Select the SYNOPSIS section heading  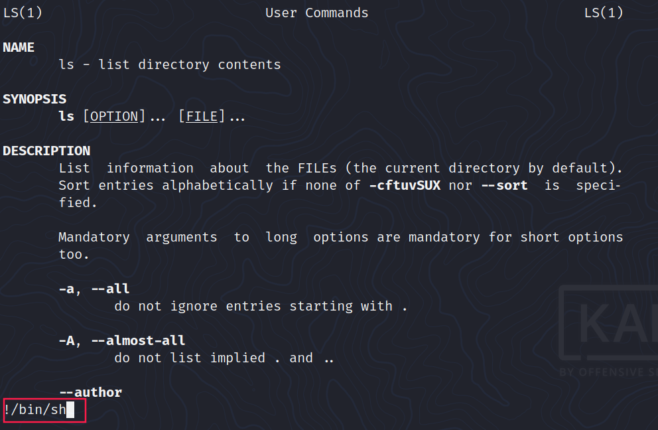34,100
